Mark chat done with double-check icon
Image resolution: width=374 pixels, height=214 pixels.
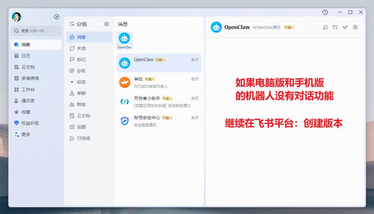(345, 27)
